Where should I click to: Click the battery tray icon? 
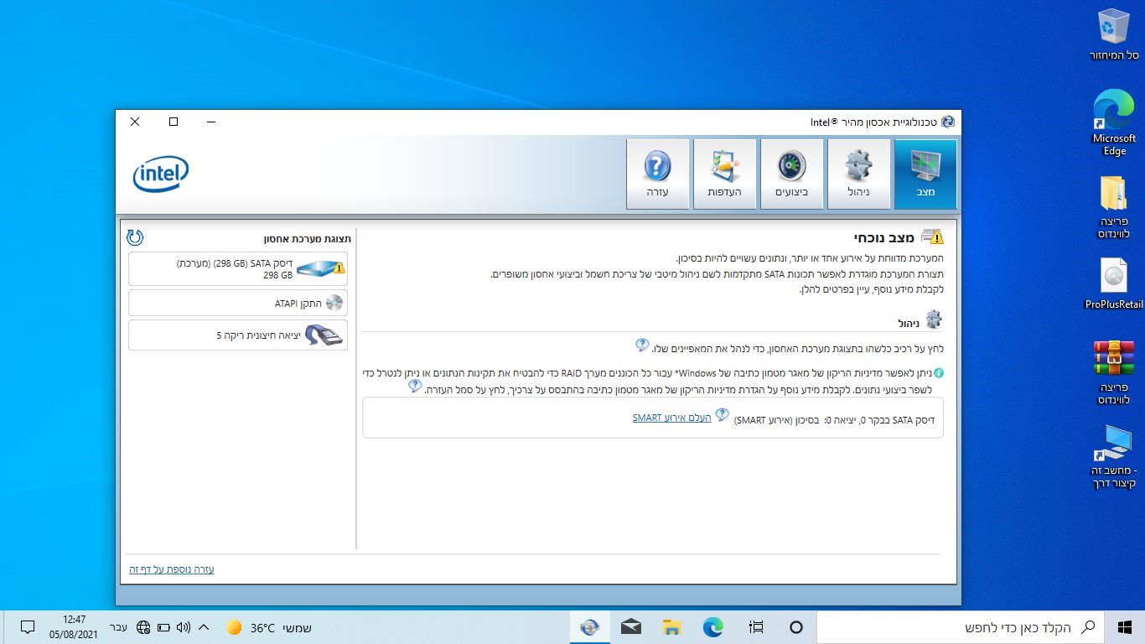pyautogui.click(x=163, y=627)
